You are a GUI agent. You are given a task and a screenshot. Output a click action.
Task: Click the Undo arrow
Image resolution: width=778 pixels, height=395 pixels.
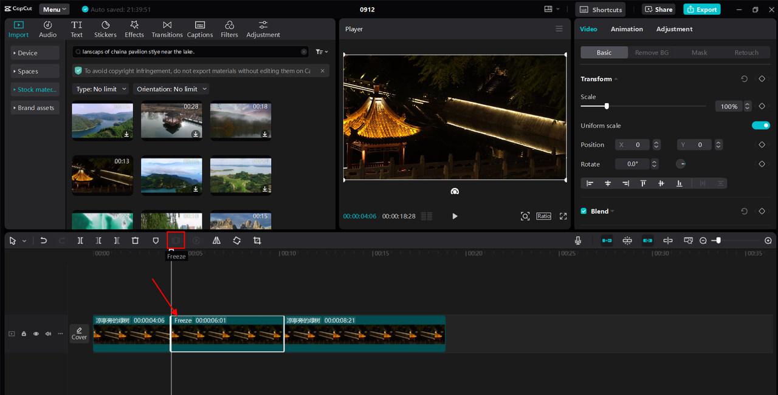pyautogui.click(x=44, y=241)
